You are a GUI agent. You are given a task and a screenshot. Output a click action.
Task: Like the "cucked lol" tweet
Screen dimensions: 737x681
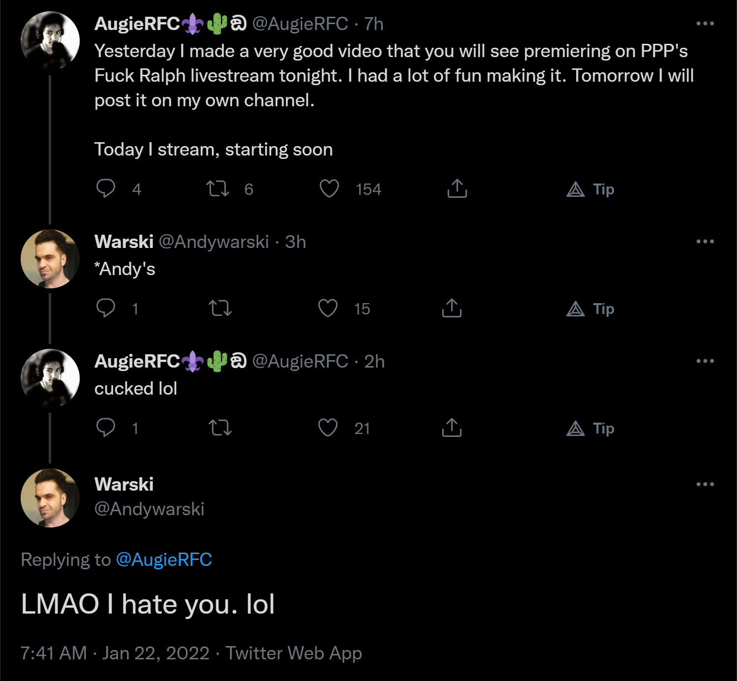(x=328, y=428)
